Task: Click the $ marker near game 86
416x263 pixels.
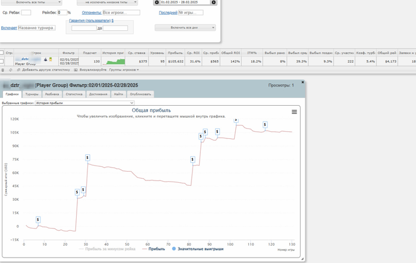Action: coord(201,136)
